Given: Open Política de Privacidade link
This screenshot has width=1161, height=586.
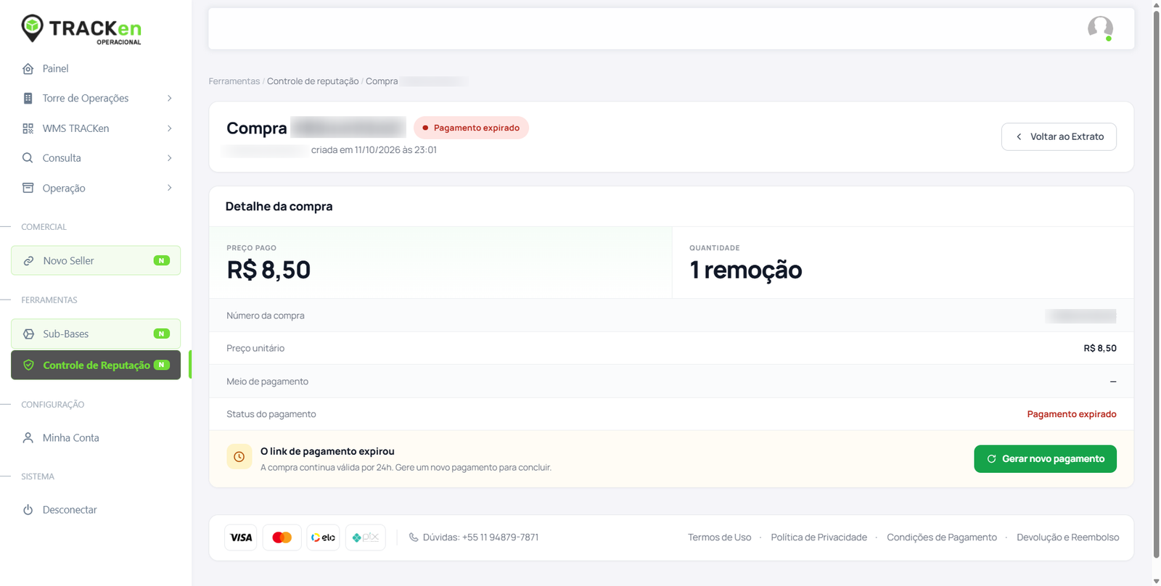Looking at the screenshot, I should tap(819, 537).
